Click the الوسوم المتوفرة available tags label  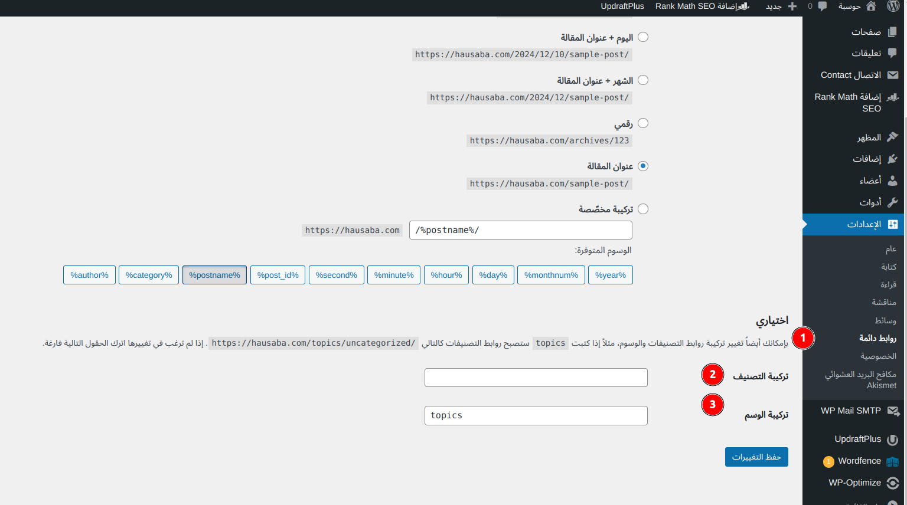coord(603,251)
